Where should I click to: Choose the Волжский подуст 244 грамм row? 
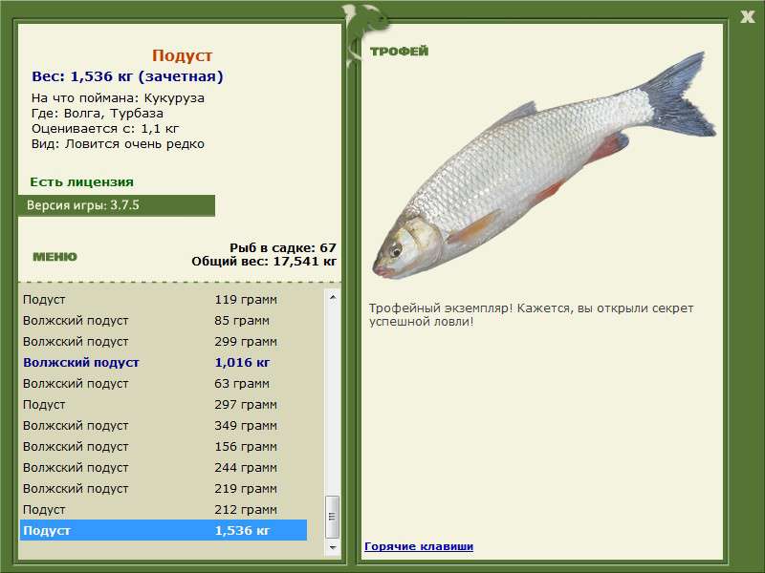[163, 467]
